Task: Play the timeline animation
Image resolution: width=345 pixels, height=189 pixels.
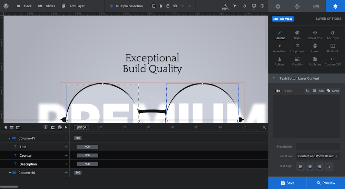Action: click(x=66, y=127)
